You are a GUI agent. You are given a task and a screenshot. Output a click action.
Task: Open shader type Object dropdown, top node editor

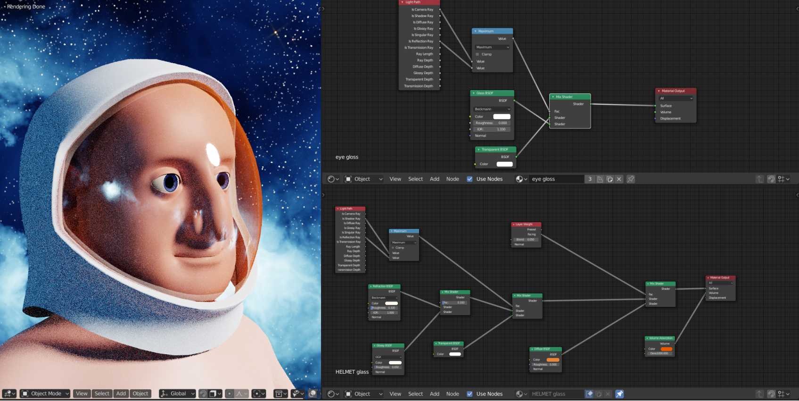[x=363, y=179]
